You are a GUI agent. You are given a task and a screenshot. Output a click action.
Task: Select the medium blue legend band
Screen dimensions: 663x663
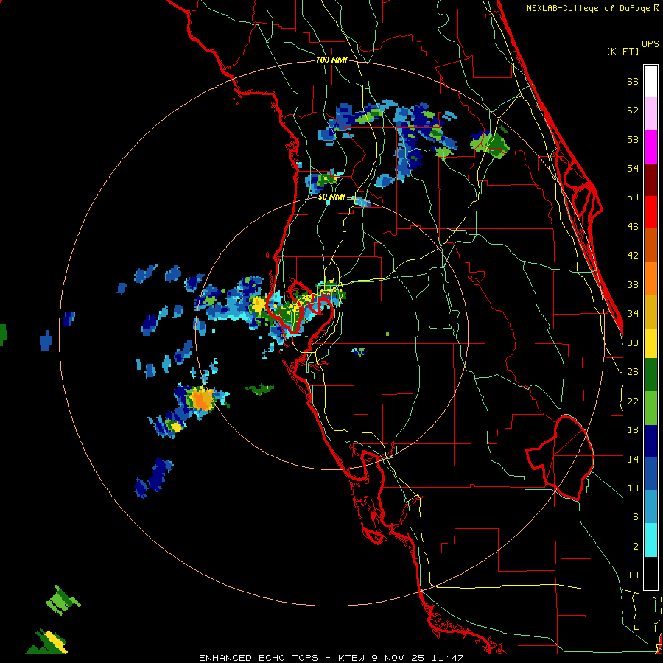point(650,474)
